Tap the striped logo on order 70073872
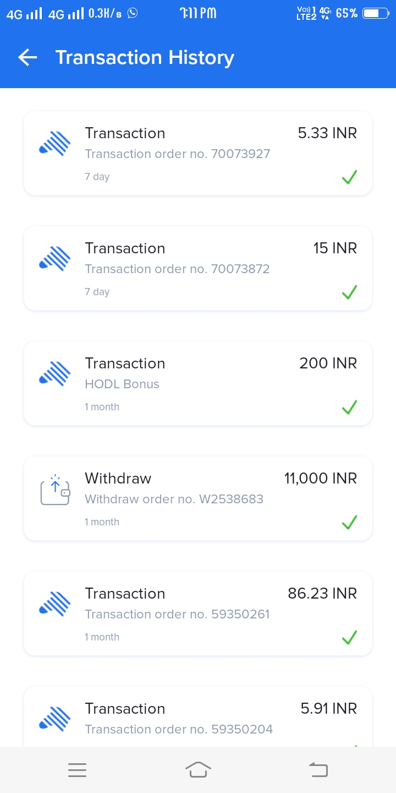This screenshot has height=793, width=396. 55,258
